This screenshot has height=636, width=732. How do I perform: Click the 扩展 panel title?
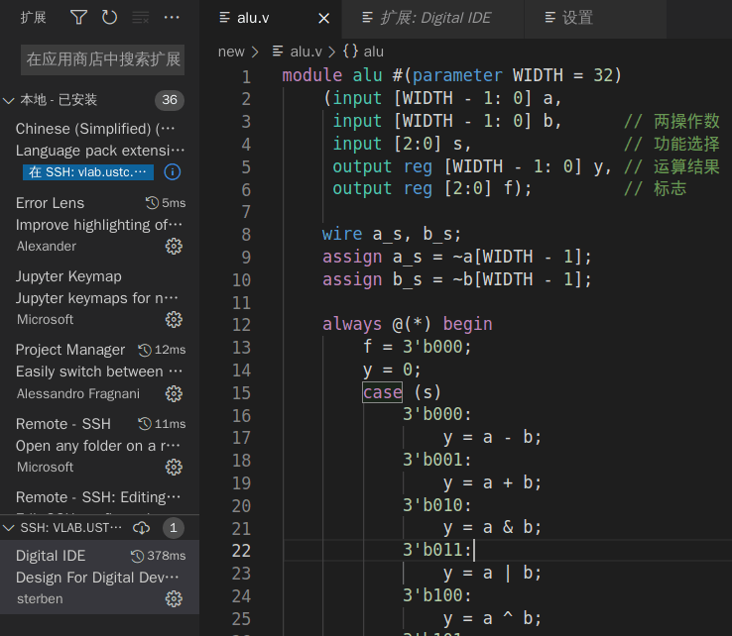(x=33, y=18)
